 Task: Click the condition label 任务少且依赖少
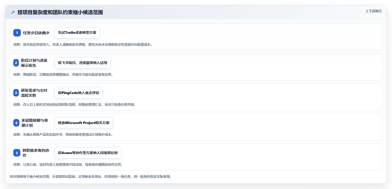tap(36, 33)
